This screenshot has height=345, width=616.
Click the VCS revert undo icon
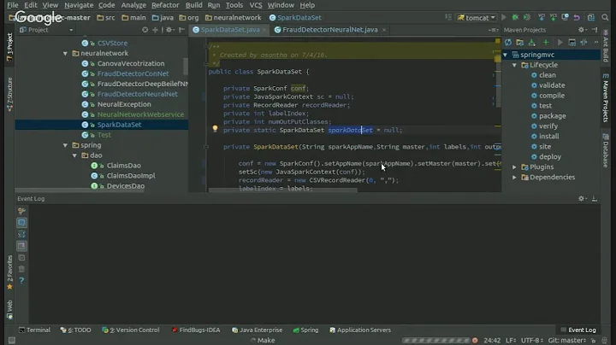(x=577, y=17)
